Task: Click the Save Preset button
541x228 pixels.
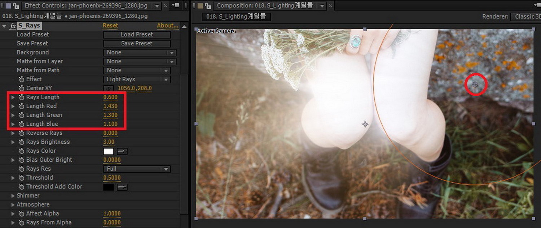Action: click(x=137, y=44)
